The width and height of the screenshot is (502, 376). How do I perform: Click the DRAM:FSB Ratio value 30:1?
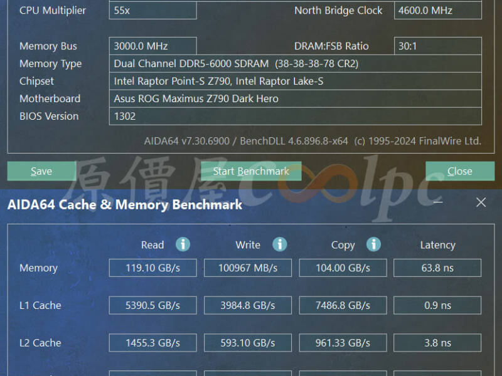point(437,46)
